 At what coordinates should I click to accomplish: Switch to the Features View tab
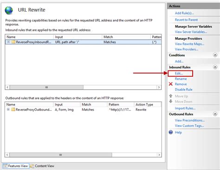point(16,166)
